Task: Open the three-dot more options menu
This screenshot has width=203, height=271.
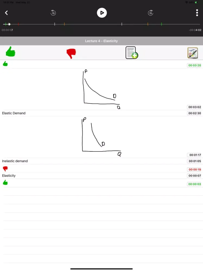Action: (x=197, y=13)
